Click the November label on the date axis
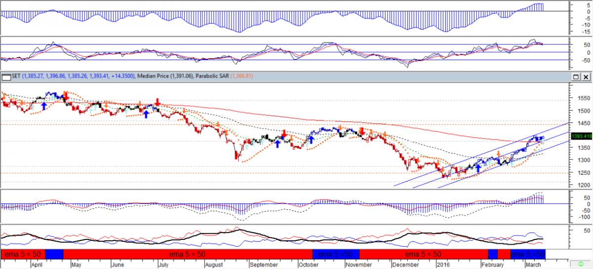Viewport: 593px width, 269px height. tap(358, 265)
